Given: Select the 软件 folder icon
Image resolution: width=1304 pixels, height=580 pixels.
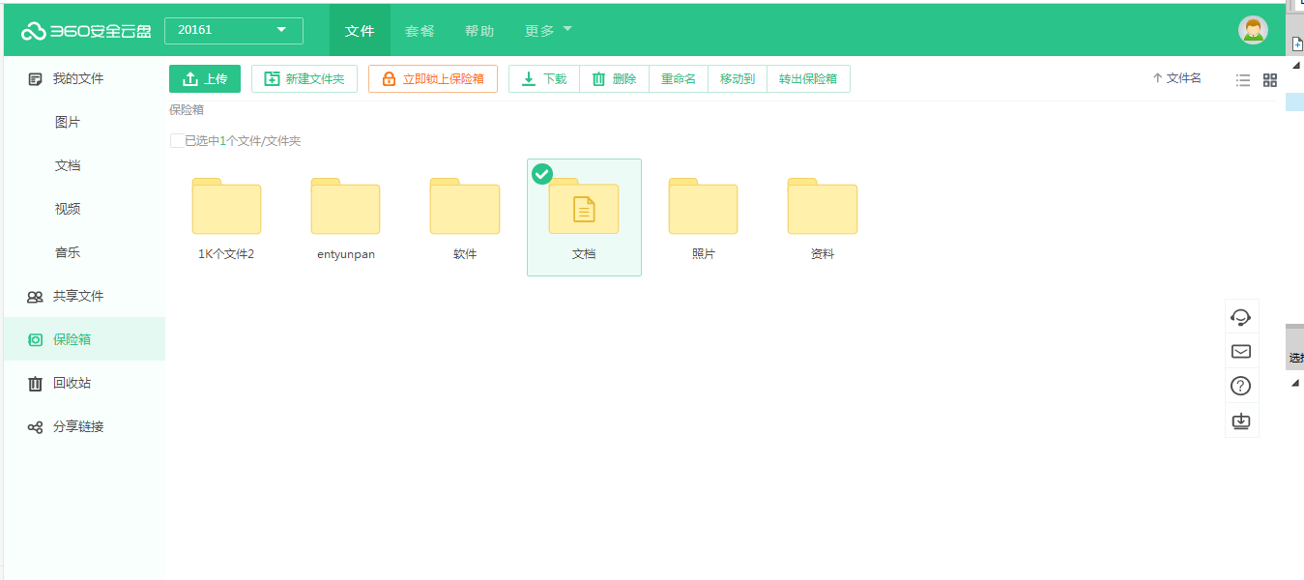Looking at the screenshot, I should [465, 206].
